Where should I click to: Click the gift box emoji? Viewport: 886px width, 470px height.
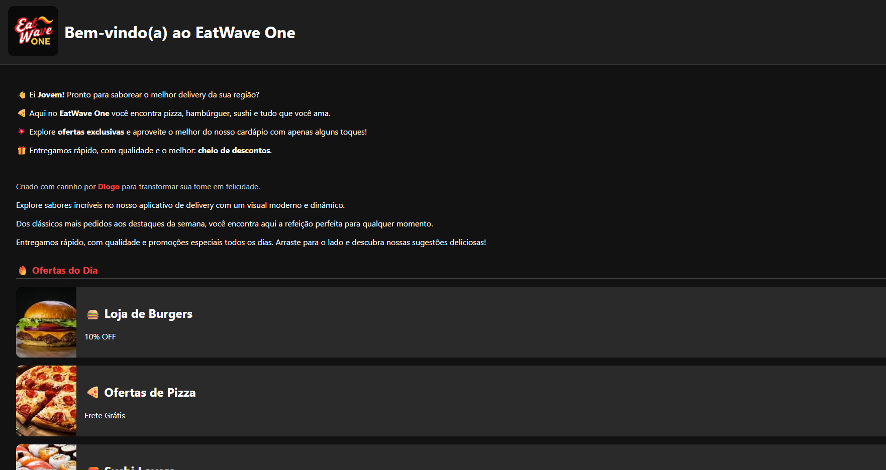22,151
